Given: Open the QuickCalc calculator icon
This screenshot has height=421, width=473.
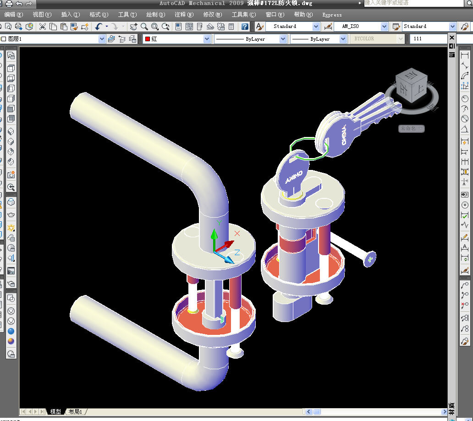Looking at the screenshot, I should (x=231, y=27).
